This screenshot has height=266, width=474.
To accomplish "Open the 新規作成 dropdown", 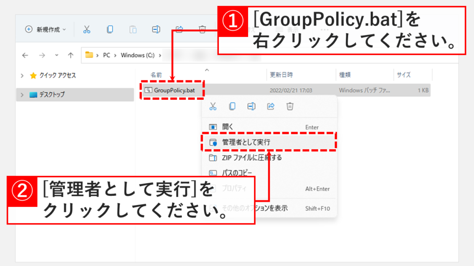I will [45, 30].
